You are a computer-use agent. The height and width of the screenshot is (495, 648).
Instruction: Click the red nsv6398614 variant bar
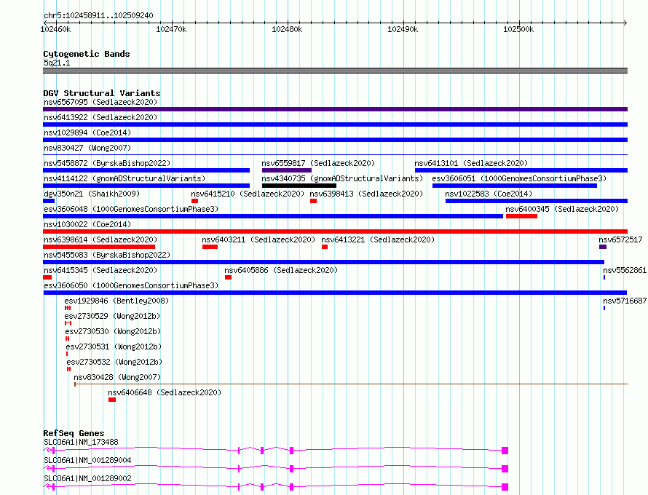(x=99, y=247)
